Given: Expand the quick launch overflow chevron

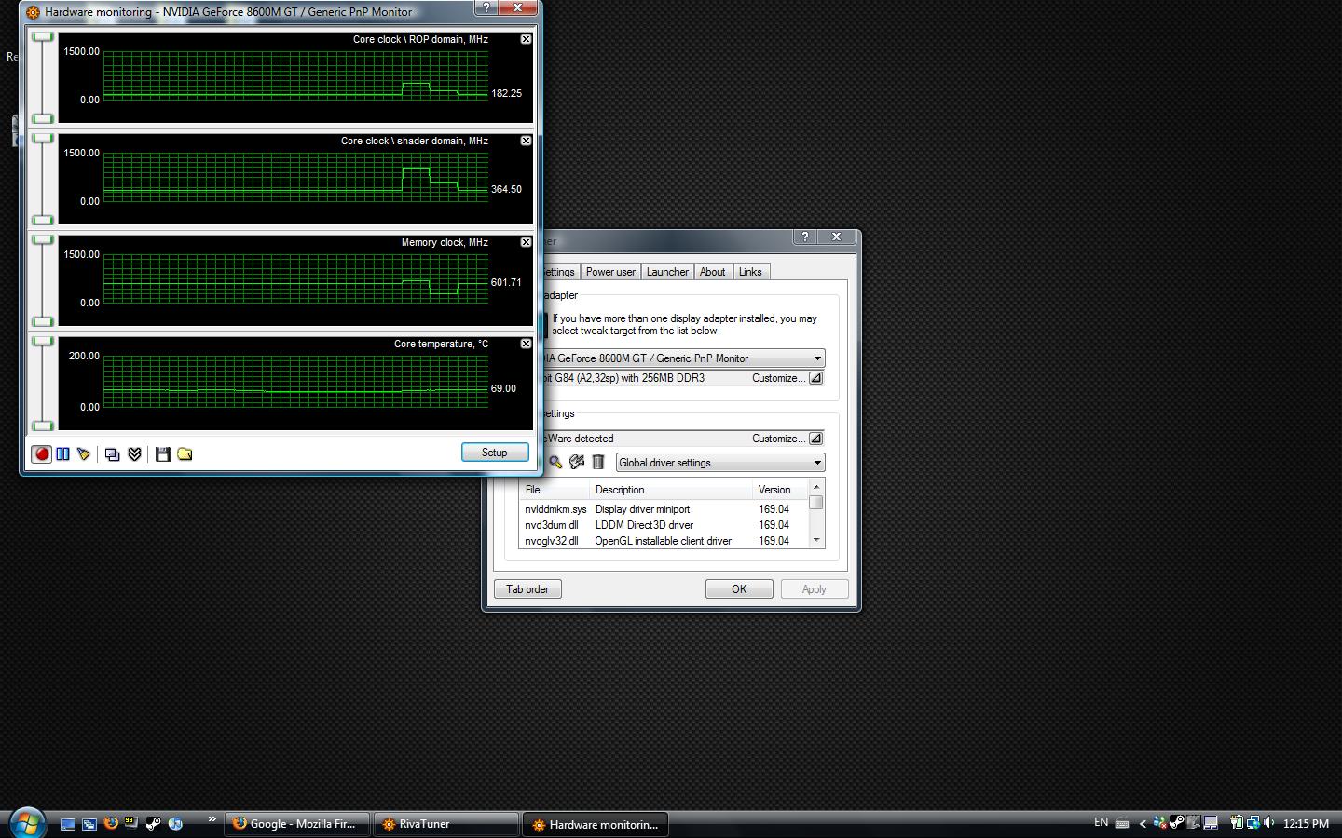Looking at the screenshot, I should point(212,820).
